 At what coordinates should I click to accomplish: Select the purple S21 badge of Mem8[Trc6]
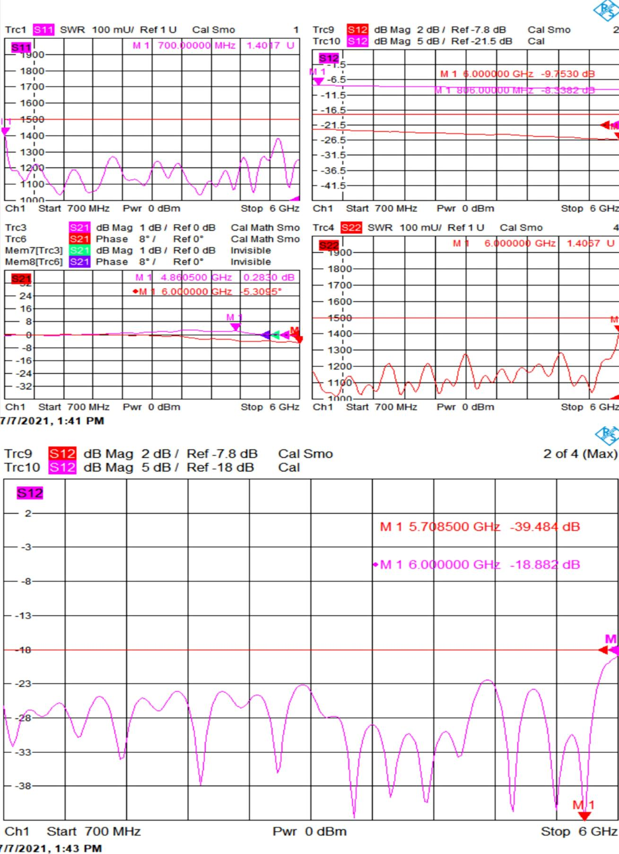pyautogui.click(x=79, y=262)
